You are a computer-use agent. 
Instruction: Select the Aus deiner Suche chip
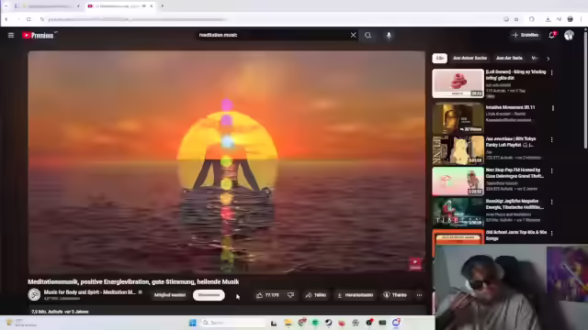point(469,59)
